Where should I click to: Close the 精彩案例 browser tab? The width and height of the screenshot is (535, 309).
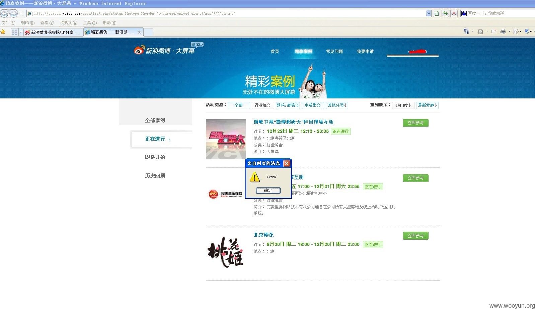[140, 32]
